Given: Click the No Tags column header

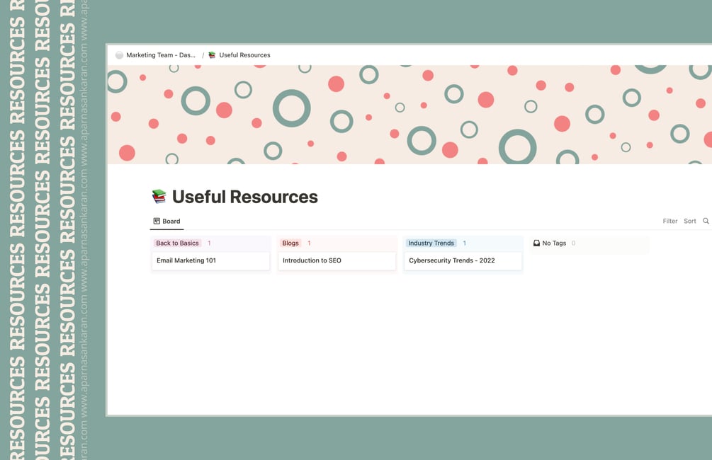Looking at the screenshot, I should (x=554, y=243).
